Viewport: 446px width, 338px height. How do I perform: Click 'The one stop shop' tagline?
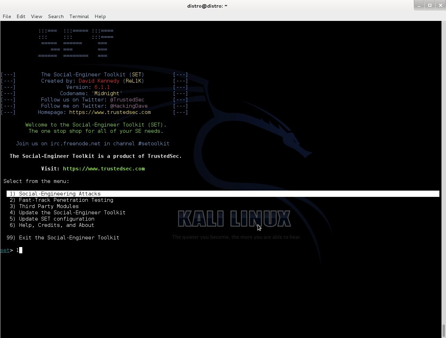point(96,131)
